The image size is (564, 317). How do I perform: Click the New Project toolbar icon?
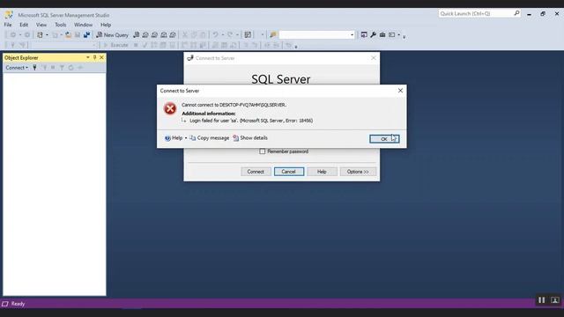[x=40, y=35]
